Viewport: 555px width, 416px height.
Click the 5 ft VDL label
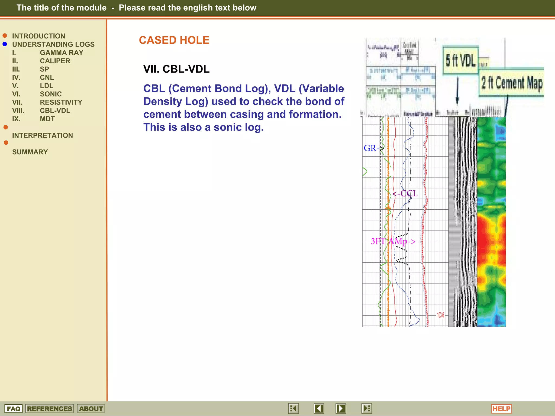tap(460, 60)
